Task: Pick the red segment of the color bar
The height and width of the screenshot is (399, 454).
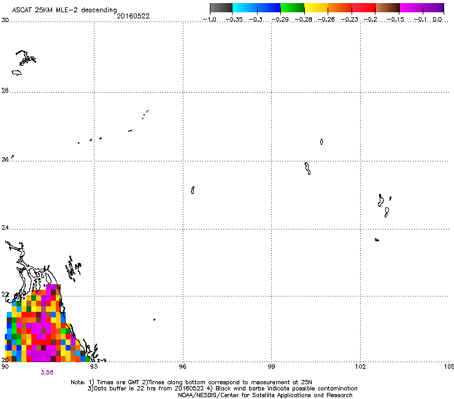Action: pyautogui.click(x=364, y=8)
